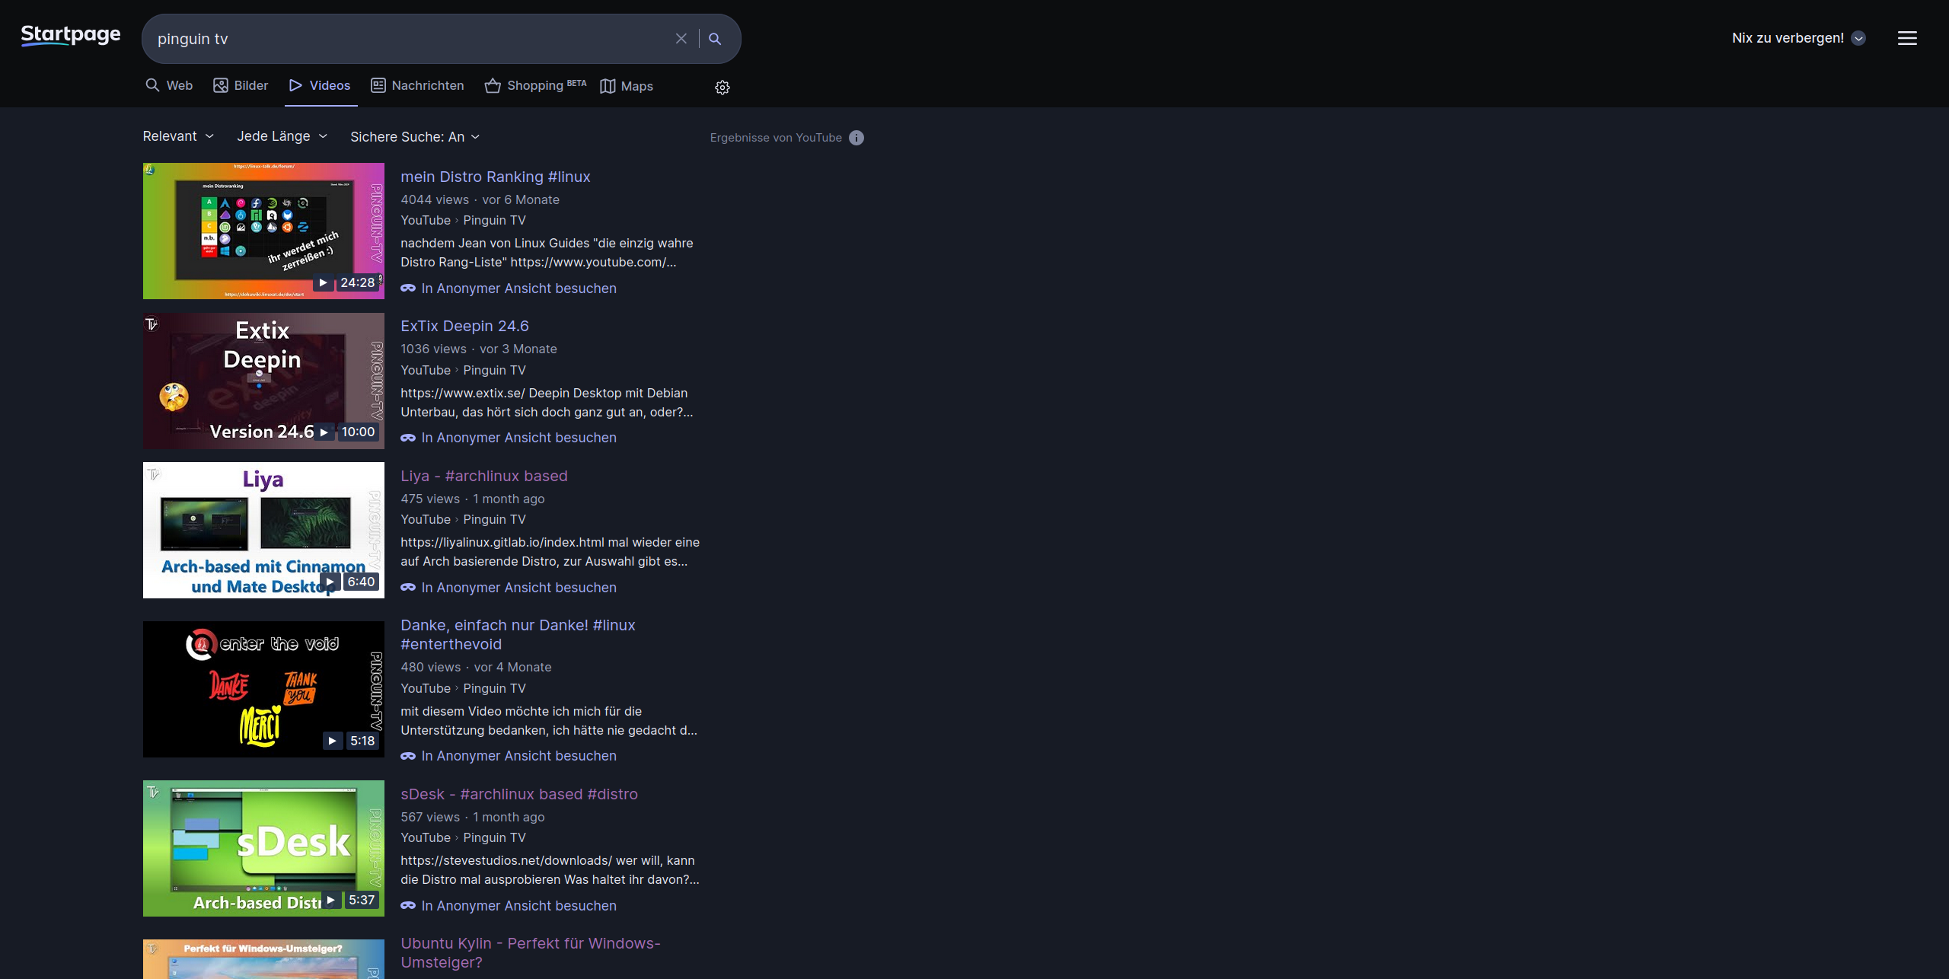Expand the Nix zu verbergen! menu
The image size is (1949, 979).
pyautogui.click(x=1797, y=38)
